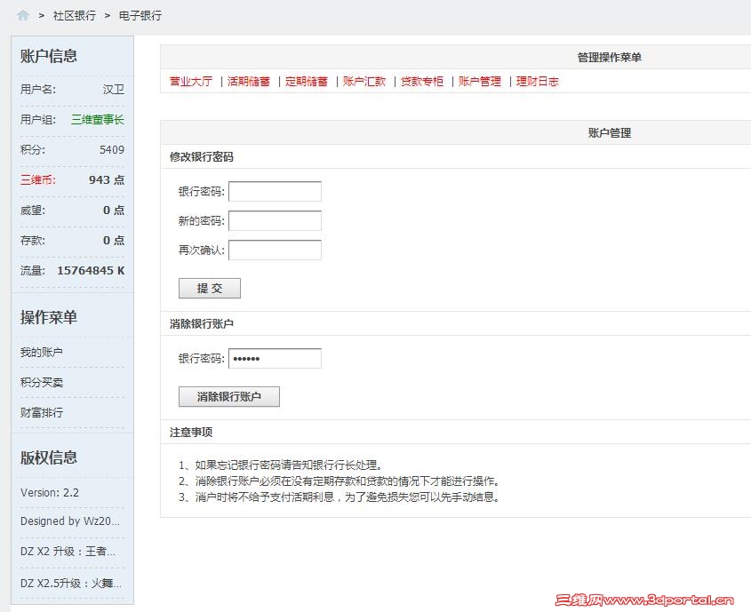Click the 积分 value 5409

[112, 150]
